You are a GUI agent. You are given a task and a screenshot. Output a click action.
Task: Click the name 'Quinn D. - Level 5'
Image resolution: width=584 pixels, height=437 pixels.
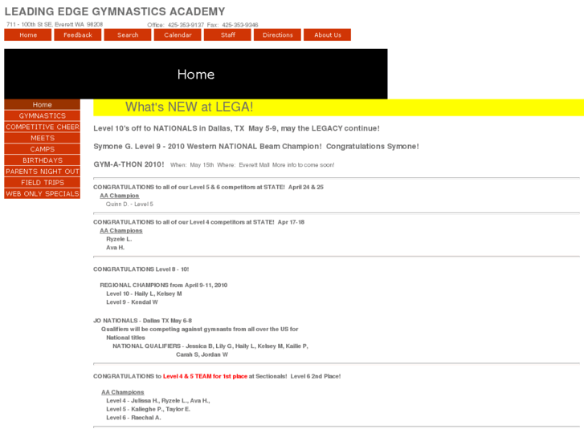click(129, 204)
